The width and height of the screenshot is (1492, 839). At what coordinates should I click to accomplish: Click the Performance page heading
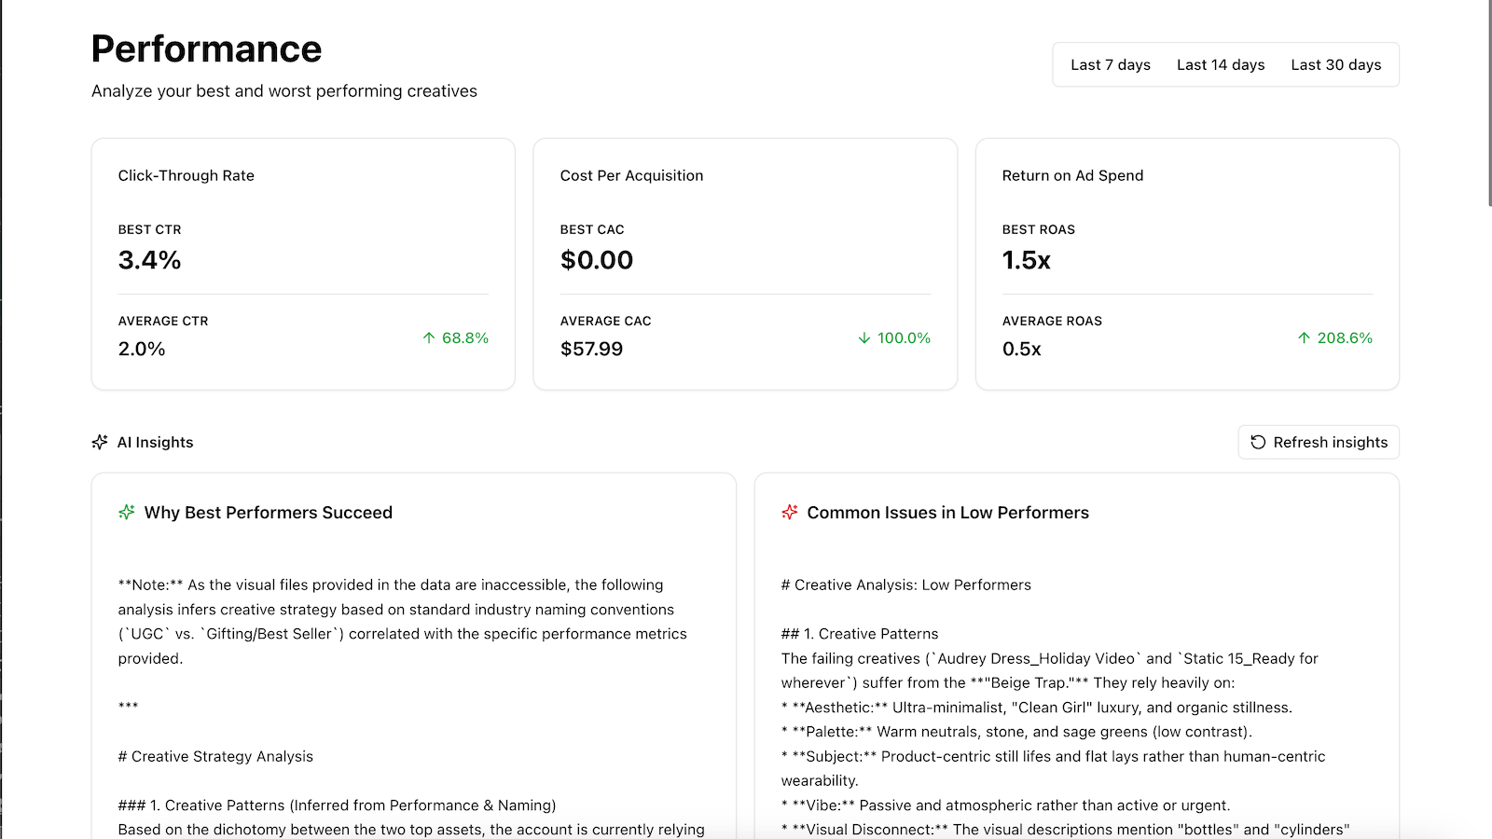coord(205,48)
